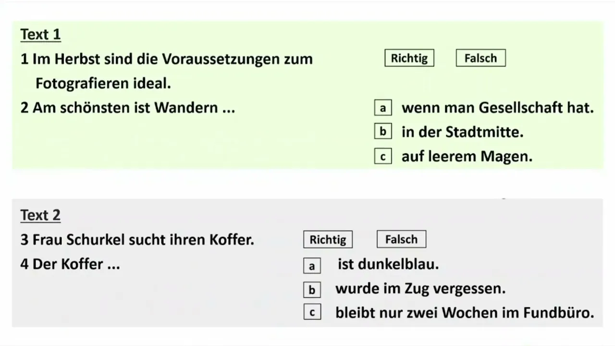The height and width of the screenshot is (346, 615).
Task: Select Falsch for the Herbst Fotografieren statement
Action: coord(480,58)
